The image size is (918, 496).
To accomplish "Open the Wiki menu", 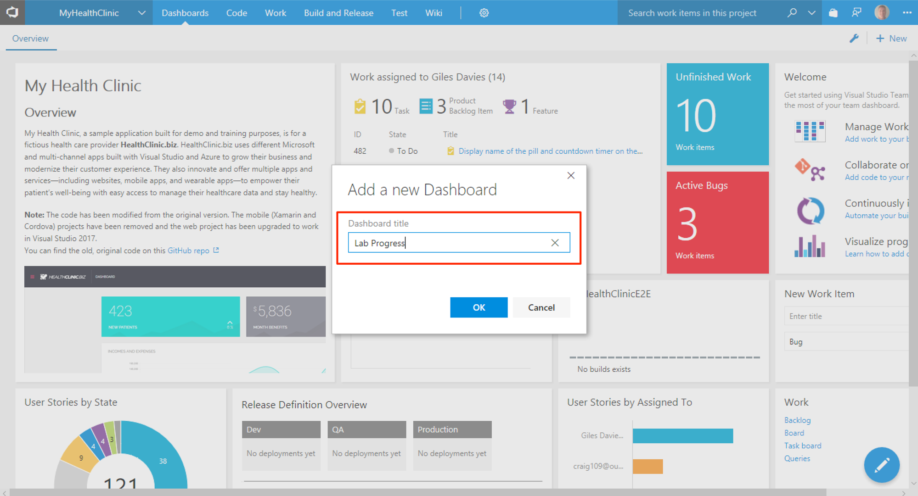I will 434,13.
